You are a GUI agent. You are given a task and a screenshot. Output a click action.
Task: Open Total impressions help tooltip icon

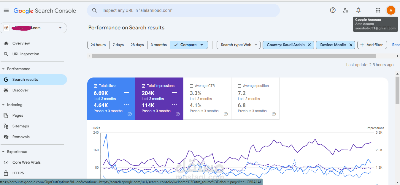point(178,114)
